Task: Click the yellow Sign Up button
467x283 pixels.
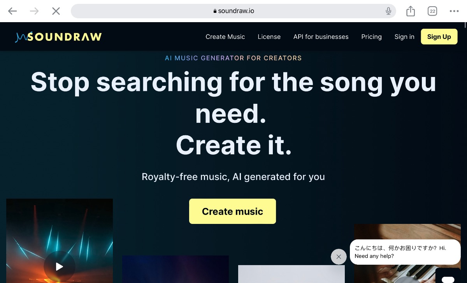Action: [439, 37]
